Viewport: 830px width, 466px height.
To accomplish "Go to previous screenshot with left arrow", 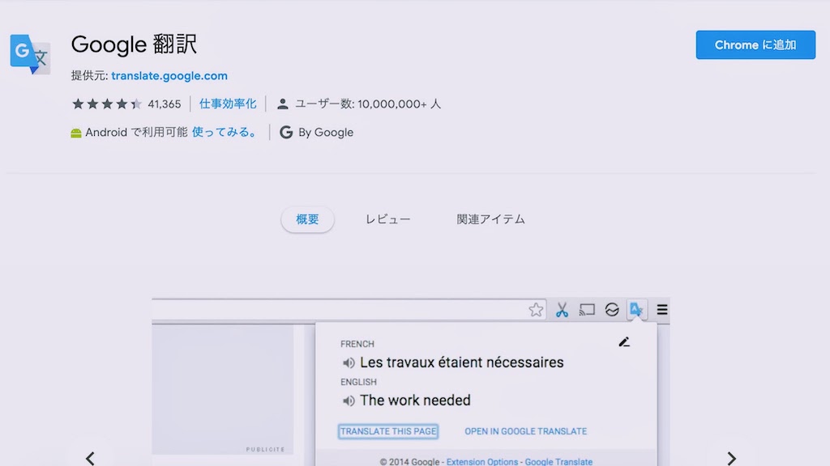I will [x=91, y=458].
